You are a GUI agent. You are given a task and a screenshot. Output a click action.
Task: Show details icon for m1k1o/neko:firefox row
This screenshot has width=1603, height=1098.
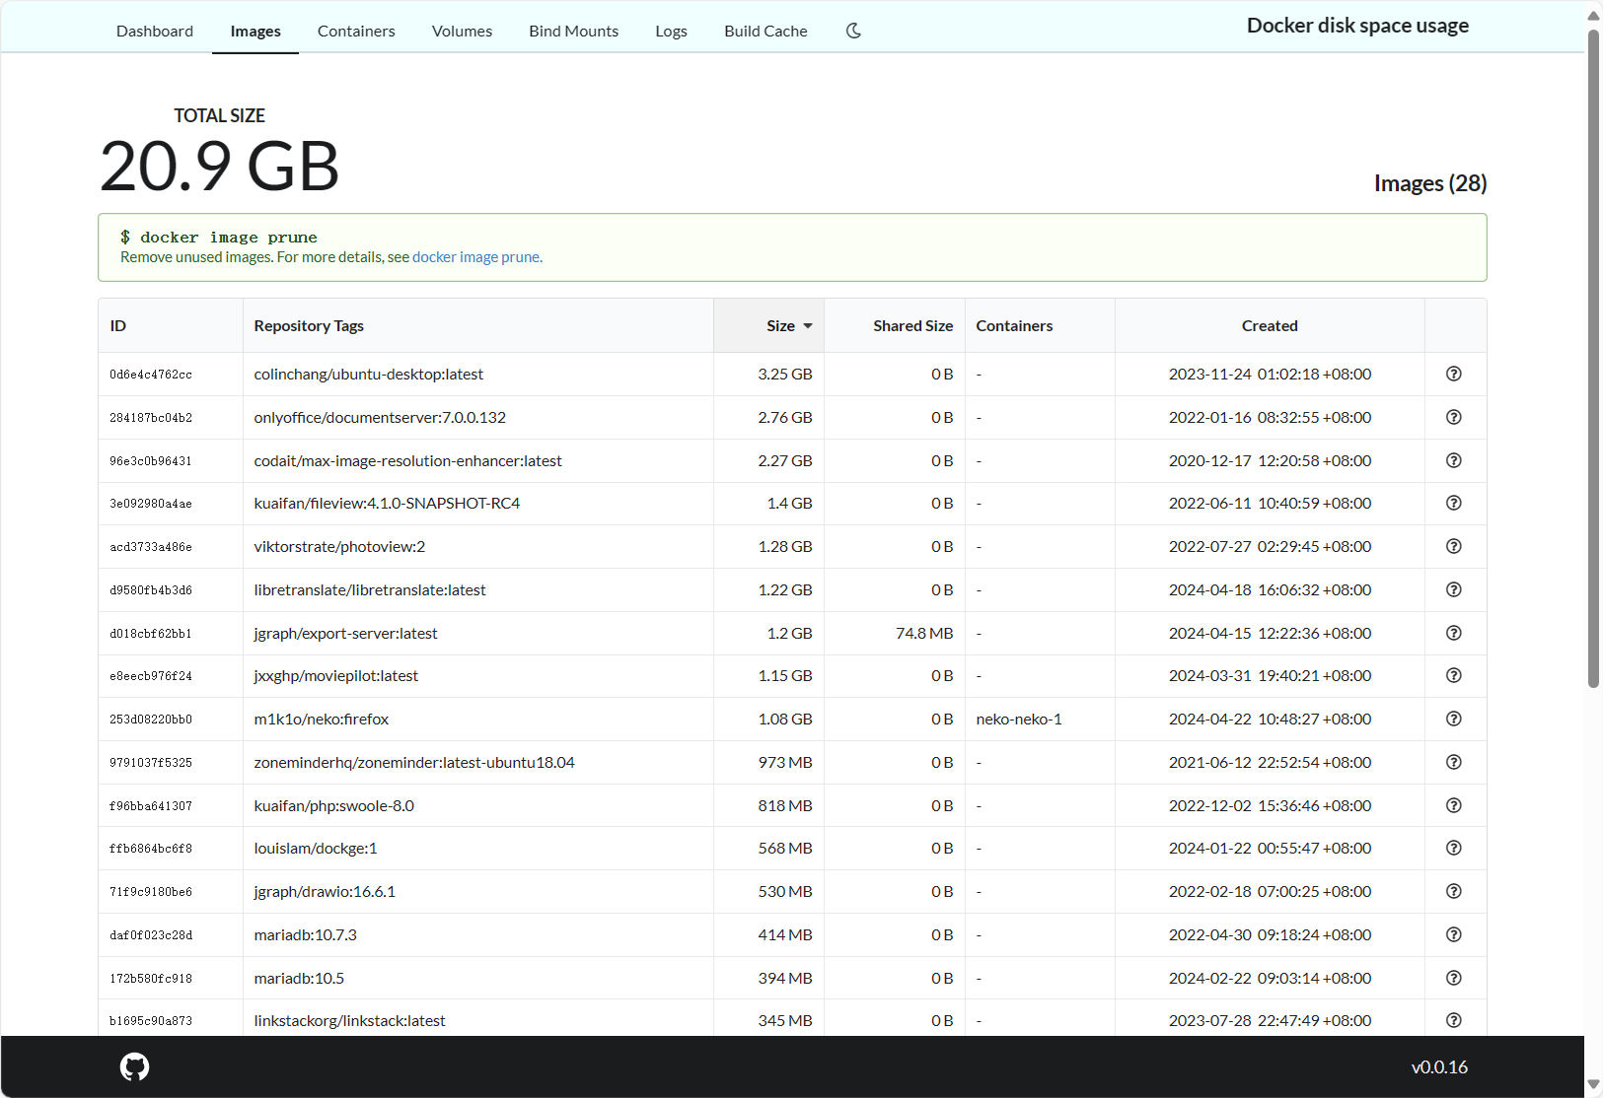tap(1453, 719)
